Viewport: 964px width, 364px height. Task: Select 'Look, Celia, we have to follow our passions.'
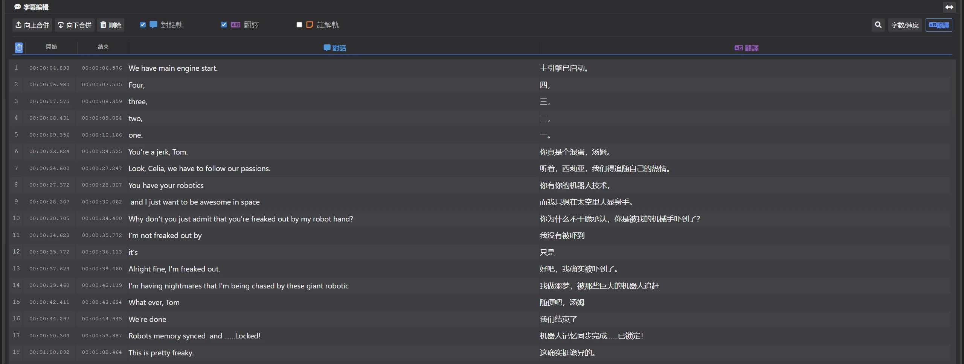pos(199,168)
